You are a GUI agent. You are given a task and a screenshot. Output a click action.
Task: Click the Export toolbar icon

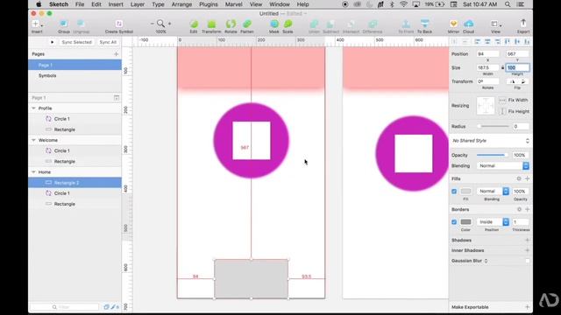(523, 24)
